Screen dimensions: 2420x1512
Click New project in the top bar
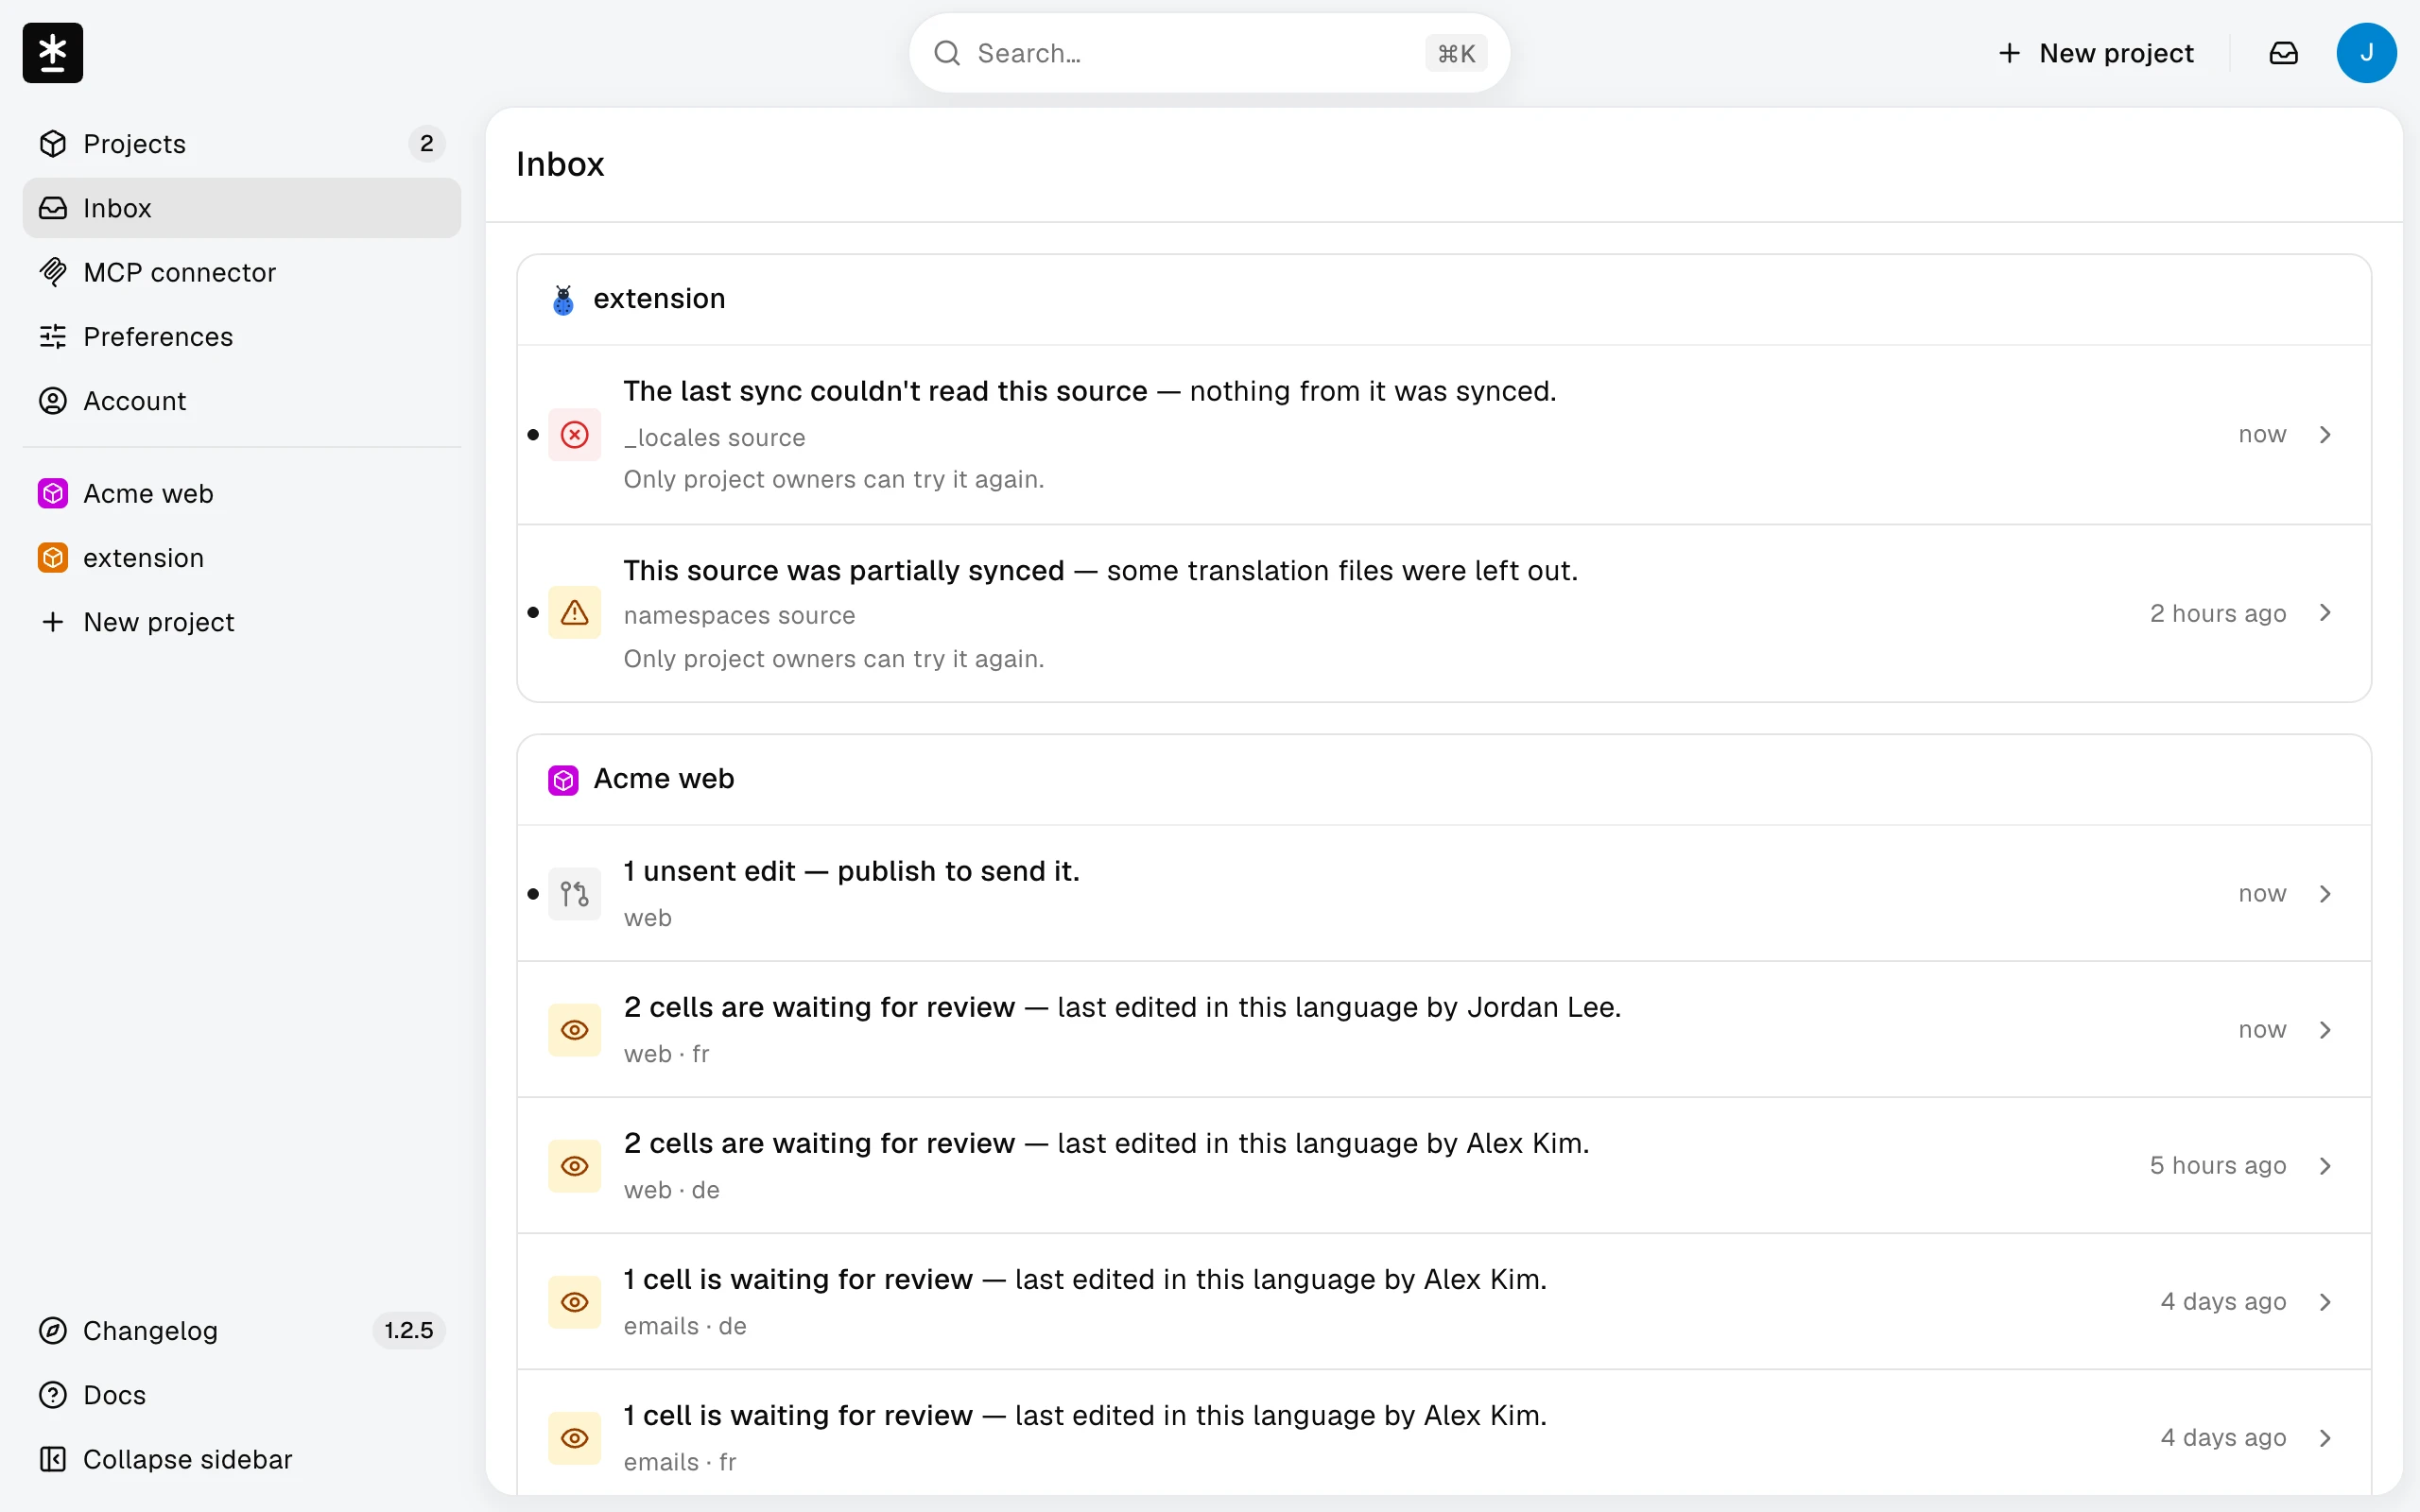pos(2096,53)
